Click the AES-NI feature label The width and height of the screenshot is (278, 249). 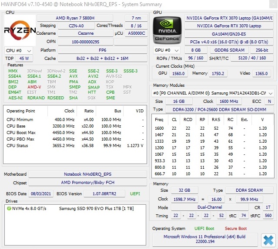(15, 98)
